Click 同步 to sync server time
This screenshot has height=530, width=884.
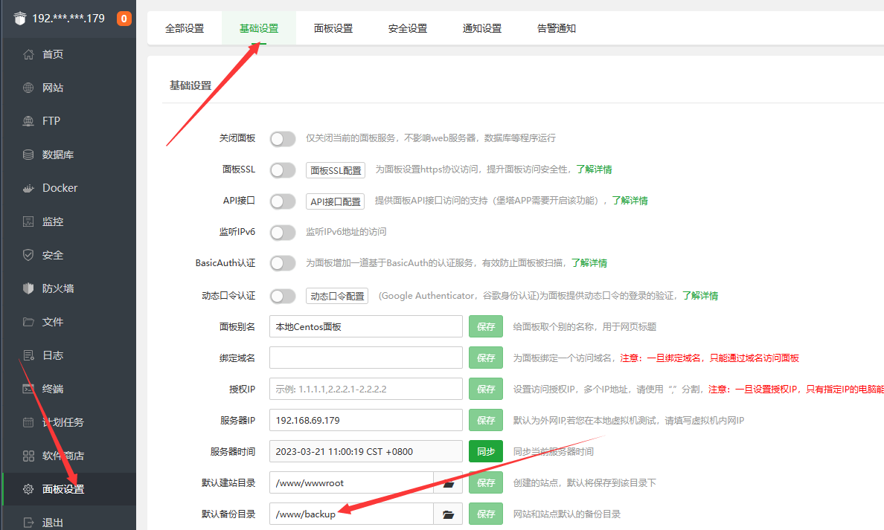click(x=485, y=450)
